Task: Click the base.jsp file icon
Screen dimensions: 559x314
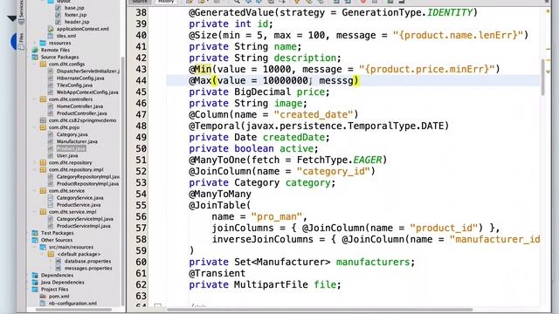Action: pos(59,8)
